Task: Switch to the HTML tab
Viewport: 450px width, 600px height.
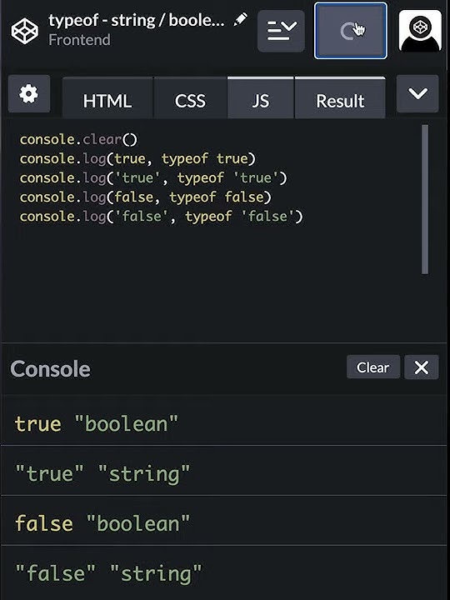Action: pyautogui.click(x=107, y=100)
